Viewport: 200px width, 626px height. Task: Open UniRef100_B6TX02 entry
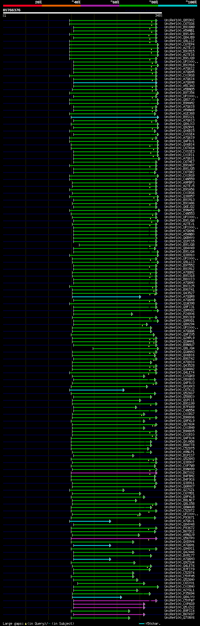pyautogui.click(x=179, y=472)
